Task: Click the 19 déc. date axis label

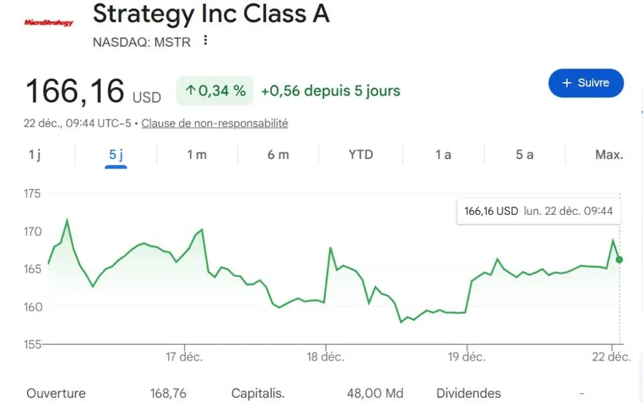Action: pyautogui.click(x=467, y=357)
